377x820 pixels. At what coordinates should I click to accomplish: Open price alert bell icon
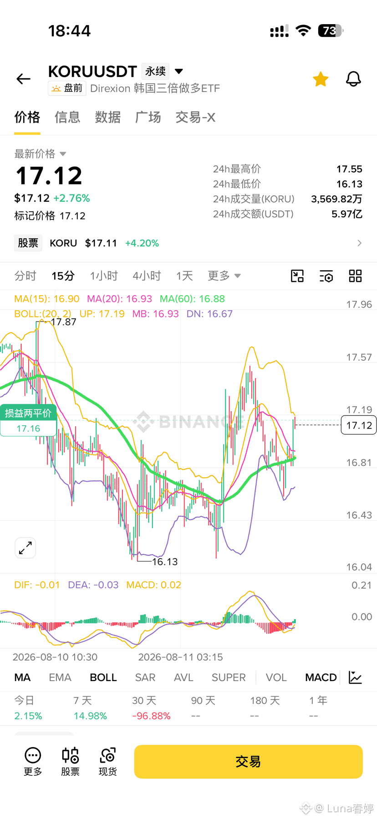[353, 79]
